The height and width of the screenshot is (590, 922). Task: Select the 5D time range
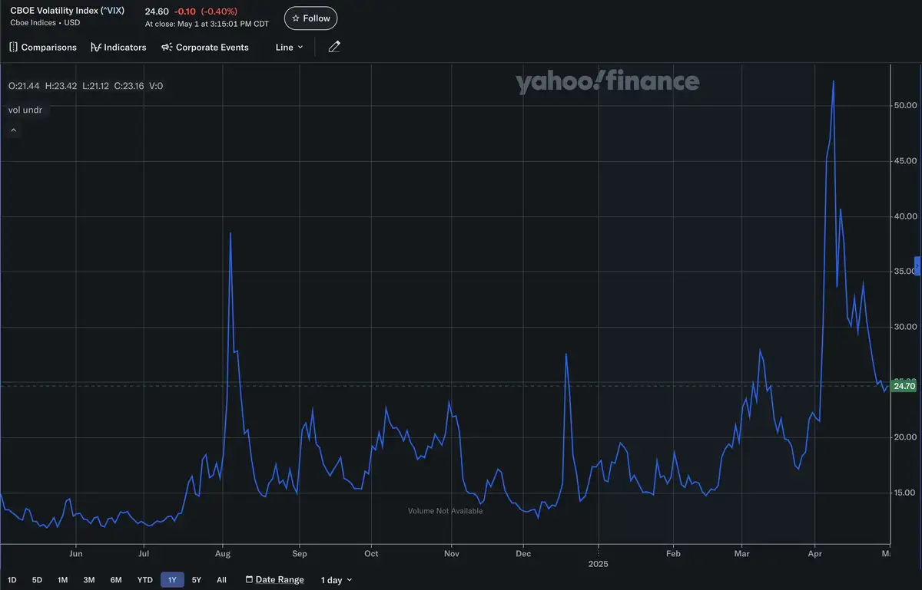(x=37, y=580)
